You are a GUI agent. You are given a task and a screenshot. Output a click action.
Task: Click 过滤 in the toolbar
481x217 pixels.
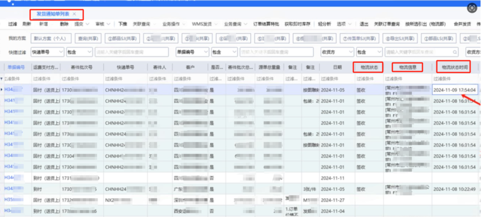[x=12, y=24]
